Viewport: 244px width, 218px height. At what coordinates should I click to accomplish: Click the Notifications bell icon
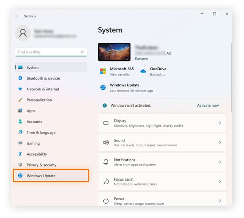coord(106,162)
